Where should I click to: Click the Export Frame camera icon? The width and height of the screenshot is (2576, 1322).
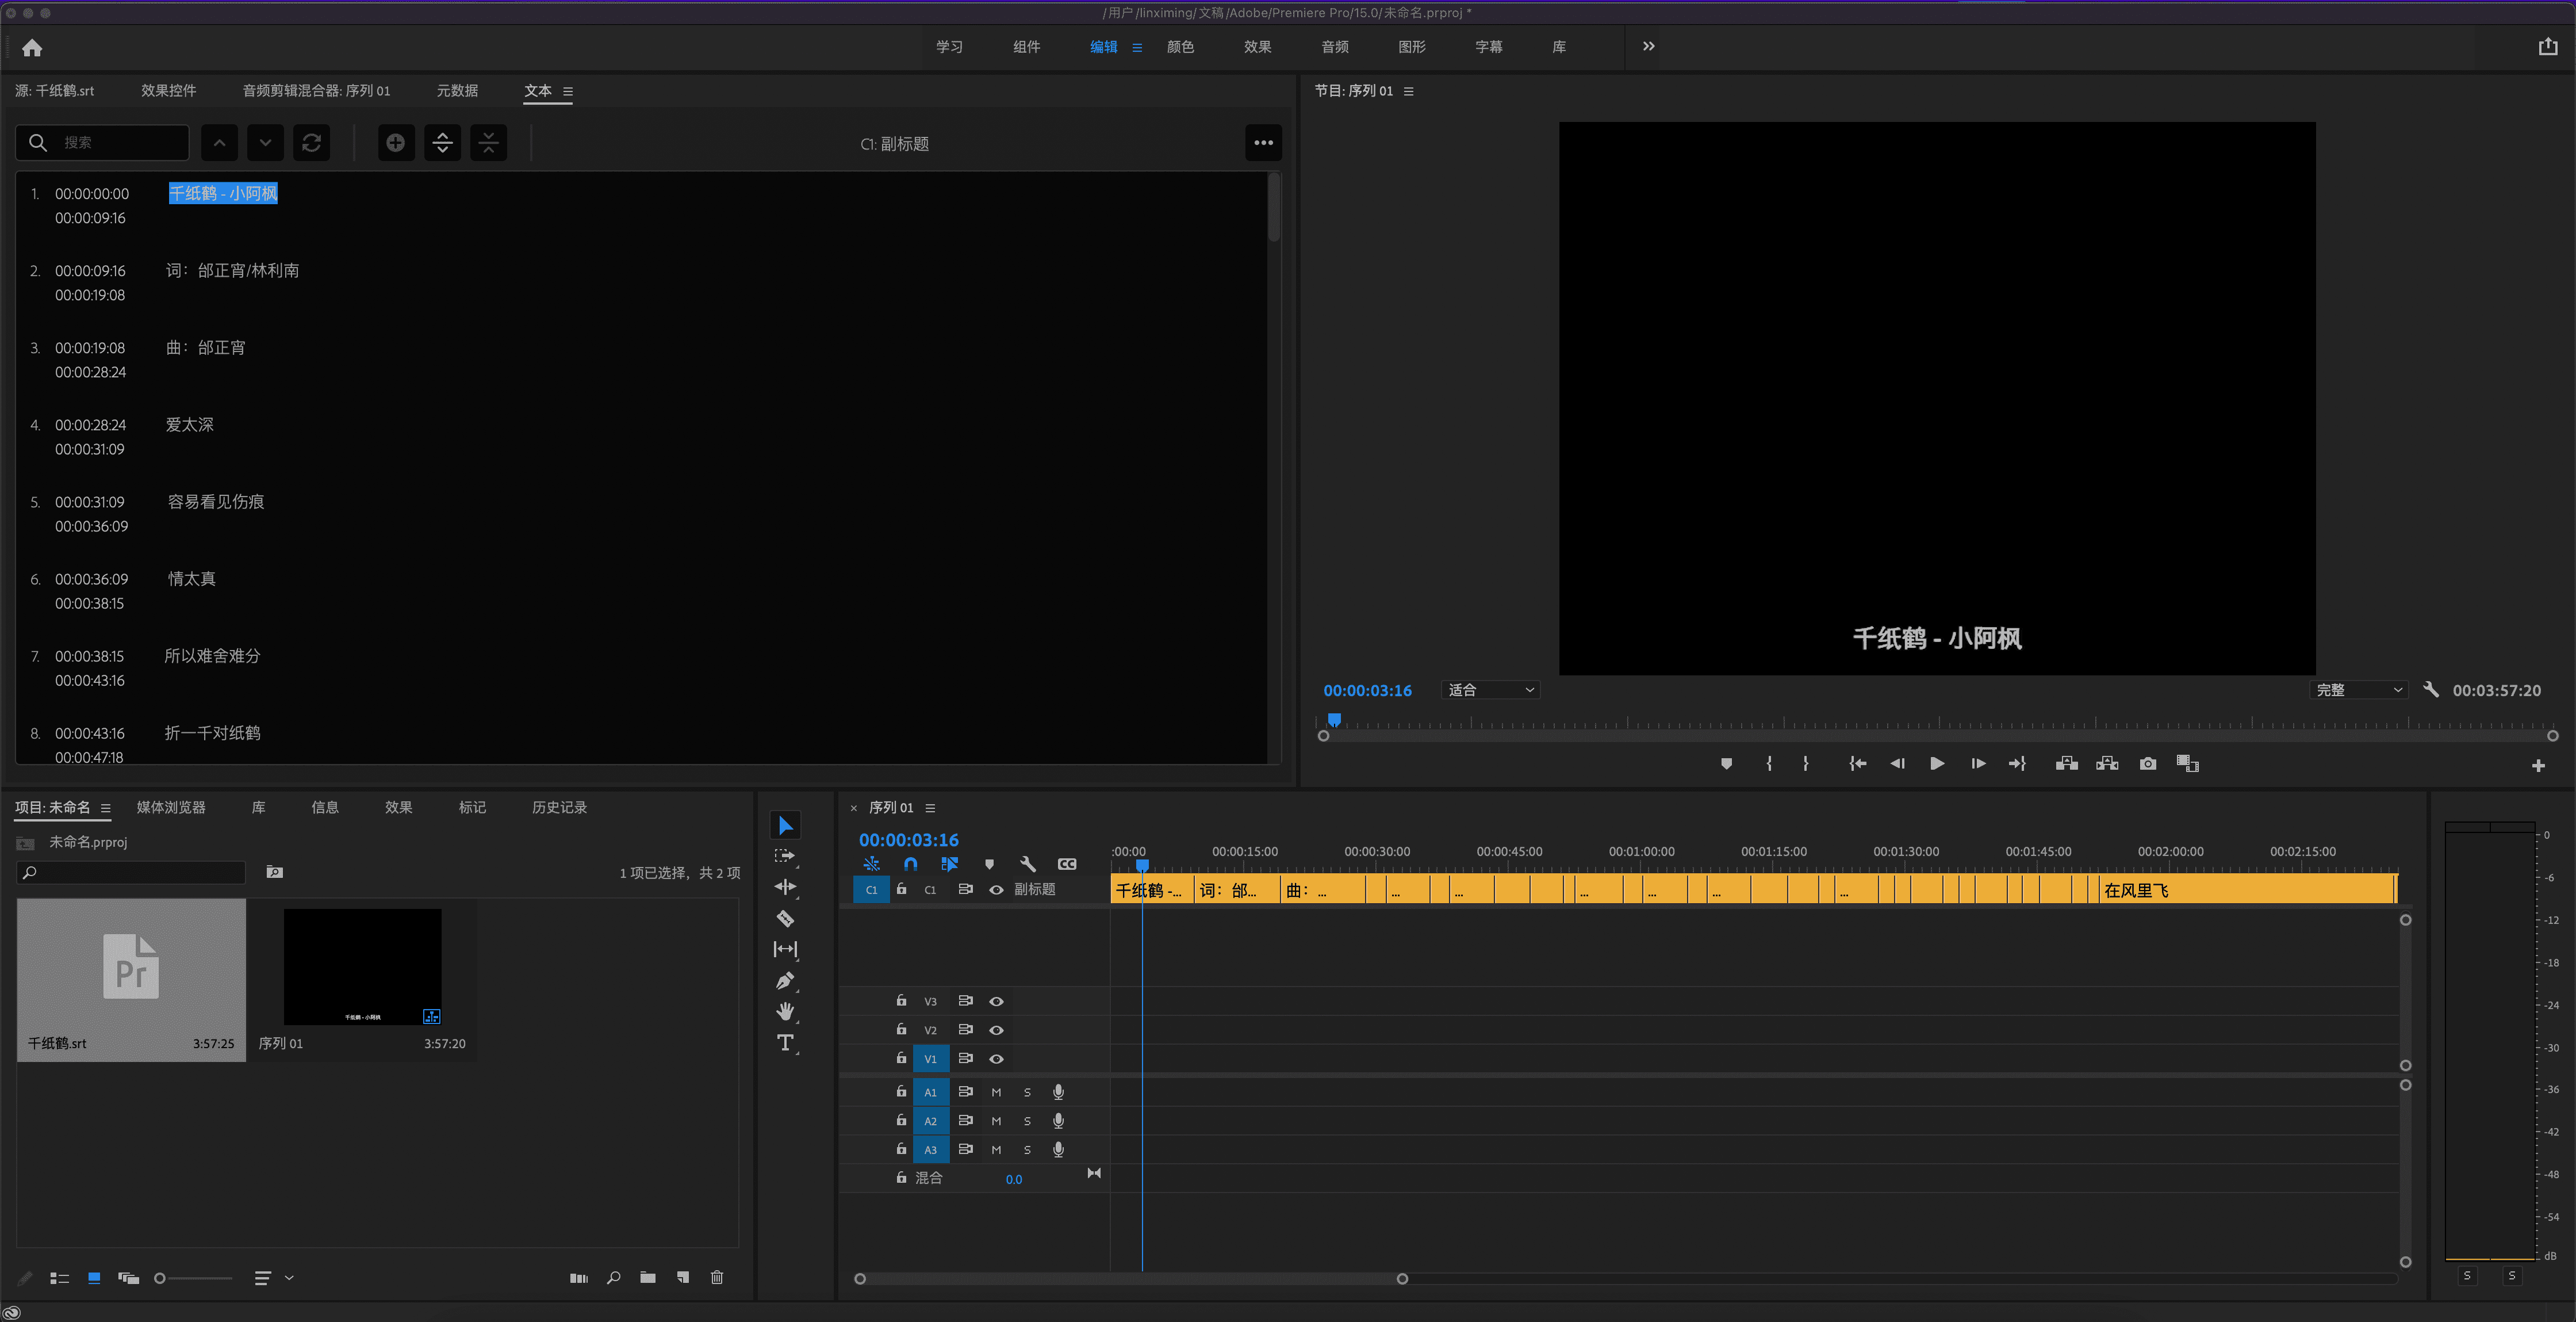(x=2147, y=763)
